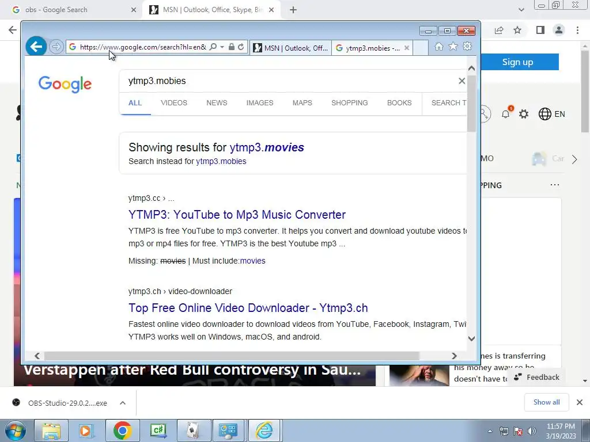Screen dimensions: 590x442
Task: Click Chrome back navigation arrow
Action: [x=13, y=30]
